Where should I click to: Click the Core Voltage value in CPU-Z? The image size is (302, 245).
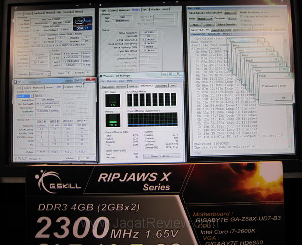pyautogui.click(x=64, y=30)
